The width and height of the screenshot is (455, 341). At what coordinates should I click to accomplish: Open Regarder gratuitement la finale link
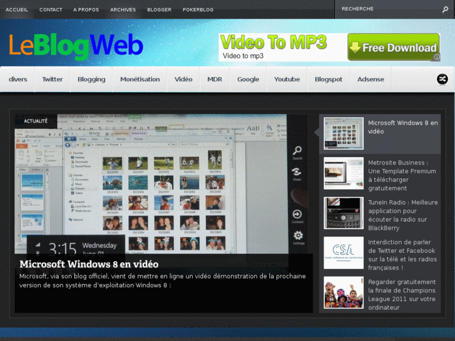(x=402, y=295)
